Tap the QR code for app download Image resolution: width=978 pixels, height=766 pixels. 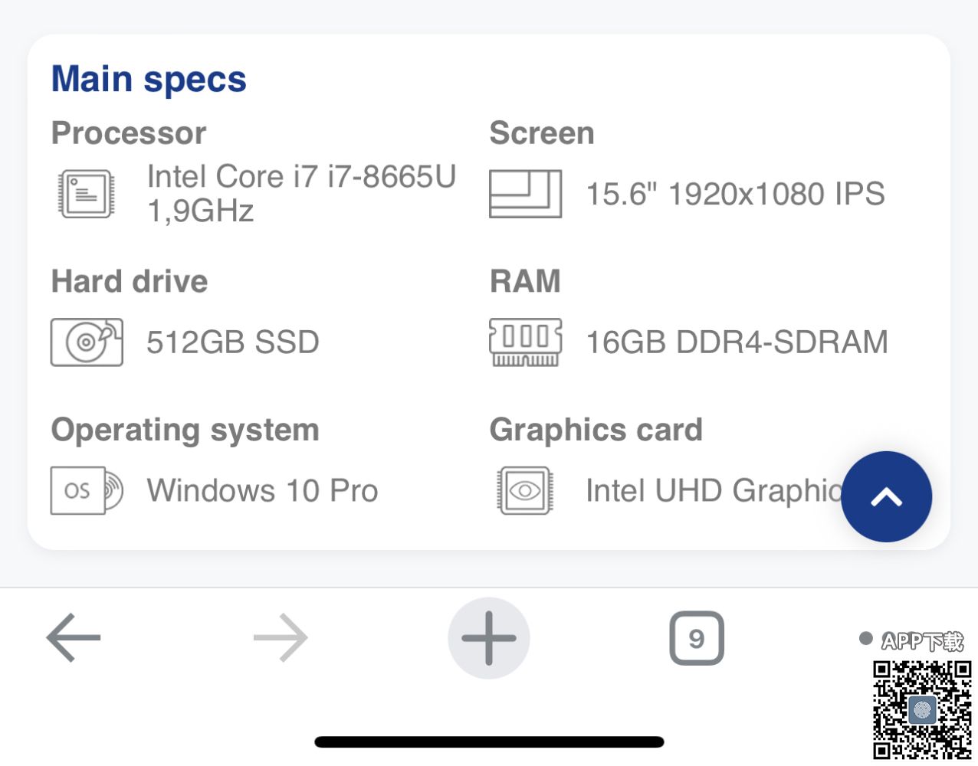pos(922,709)
